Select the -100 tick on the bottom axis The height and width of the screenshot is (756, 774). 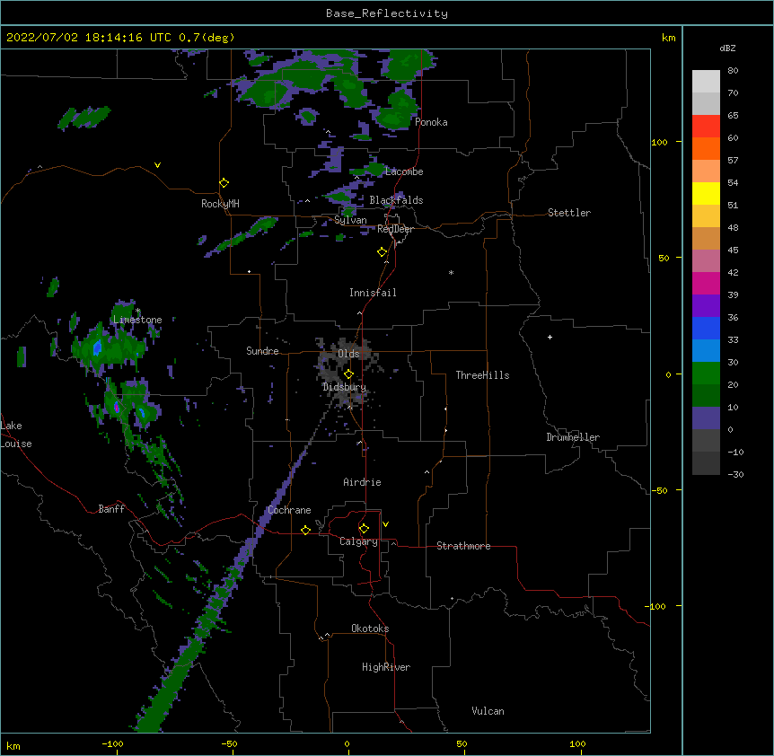pos(112,743)
